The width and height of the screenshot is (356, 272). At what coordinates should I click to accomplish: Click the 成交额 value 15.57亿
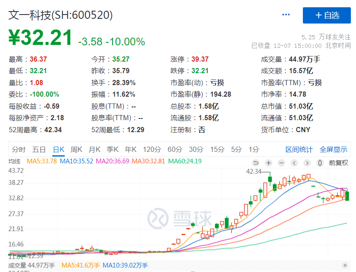[301, 71]
